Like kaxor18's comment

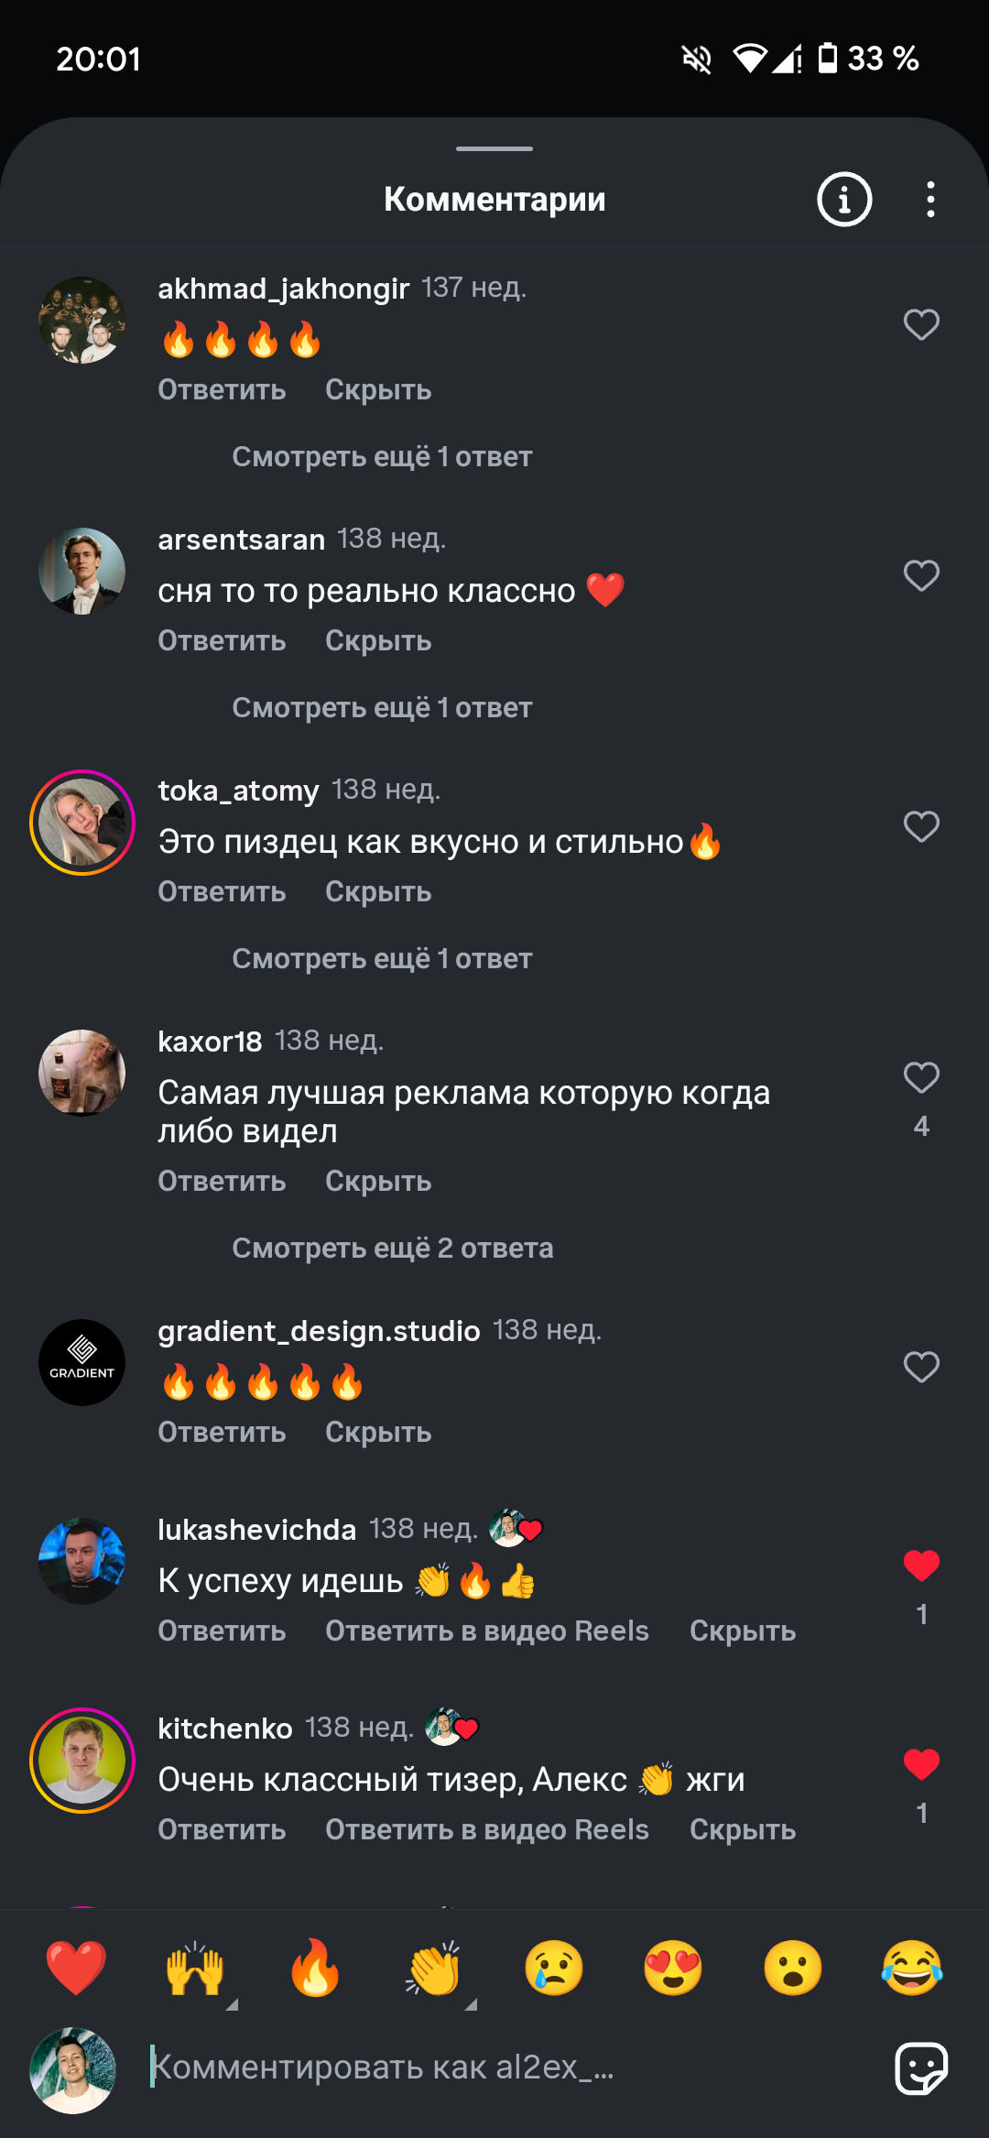pos(921,1078)
